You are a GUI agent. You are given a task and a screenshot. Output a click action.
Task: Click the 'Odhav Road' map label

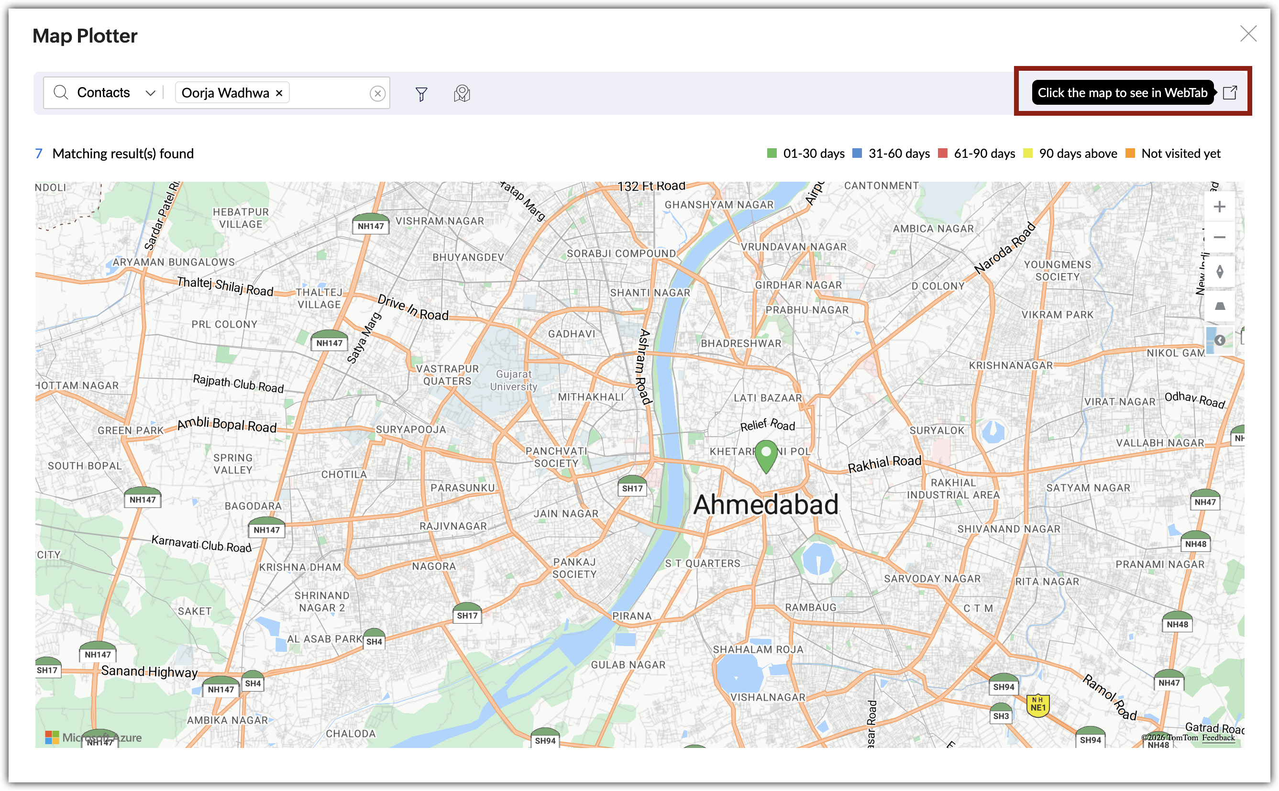(1195, 399)
